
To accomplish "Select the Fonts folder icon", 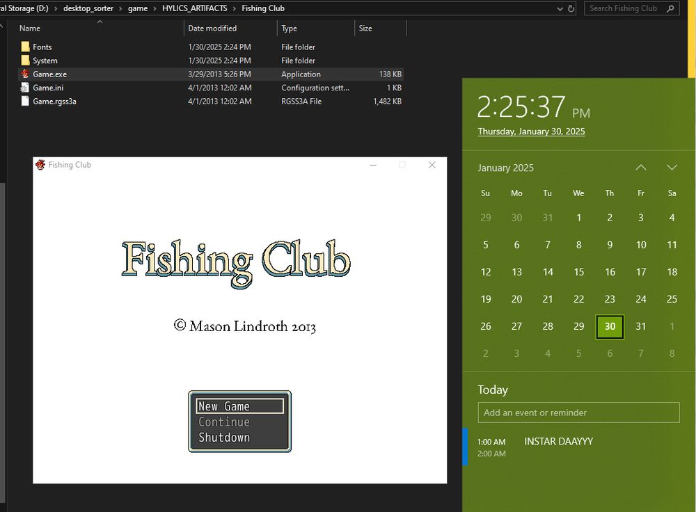I will click(25, 47).
